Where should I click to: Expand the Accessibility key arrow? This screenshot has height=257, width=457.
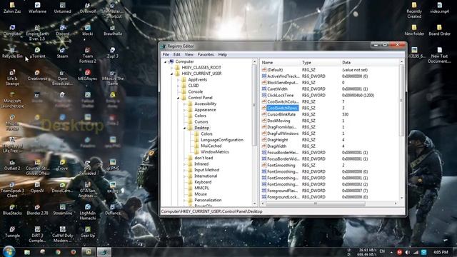(x=184, y=104)
